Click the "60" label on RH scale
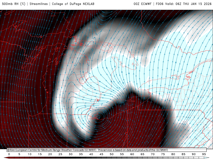Image resolution: width=213 pixels, height=159 pixels. pyautogui.click(x=132, y=154)
